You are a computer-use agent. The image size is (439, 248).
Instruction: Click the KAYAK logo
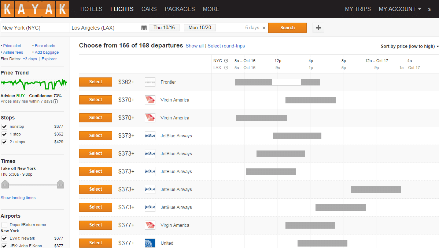click(x=35, y=9)
